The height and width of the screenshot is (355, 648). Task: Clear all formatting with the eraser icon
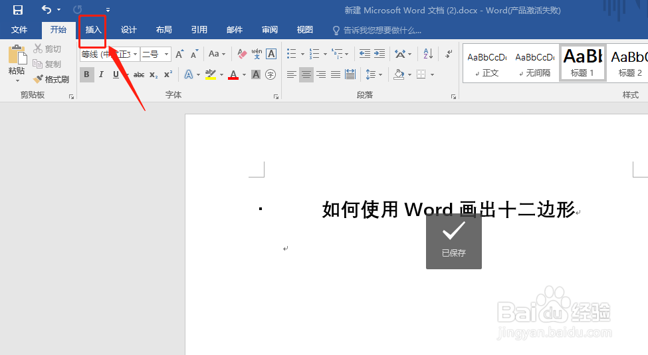242,54
